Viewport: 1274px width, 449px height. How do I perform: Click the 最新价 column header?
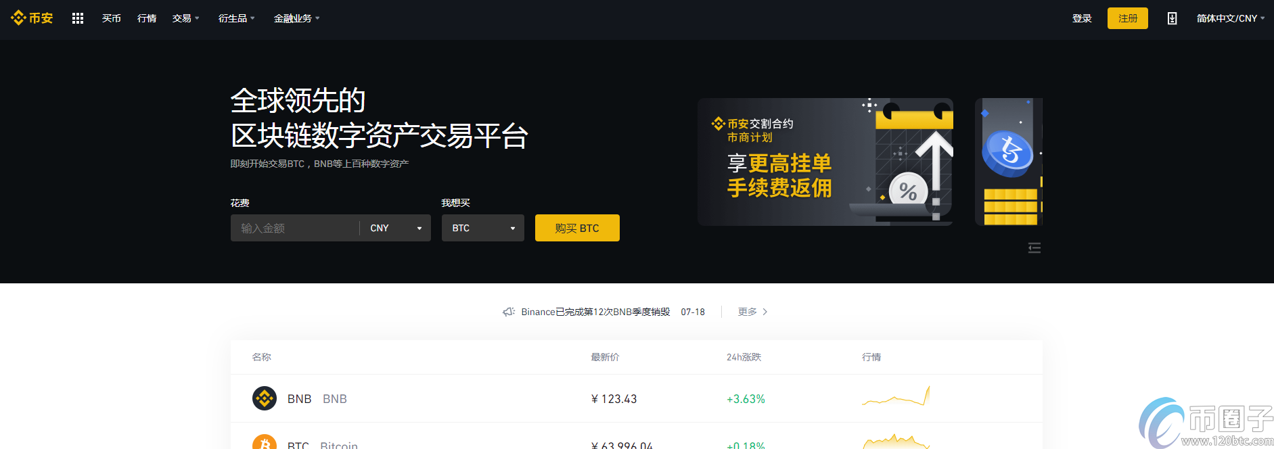(605, 357)
